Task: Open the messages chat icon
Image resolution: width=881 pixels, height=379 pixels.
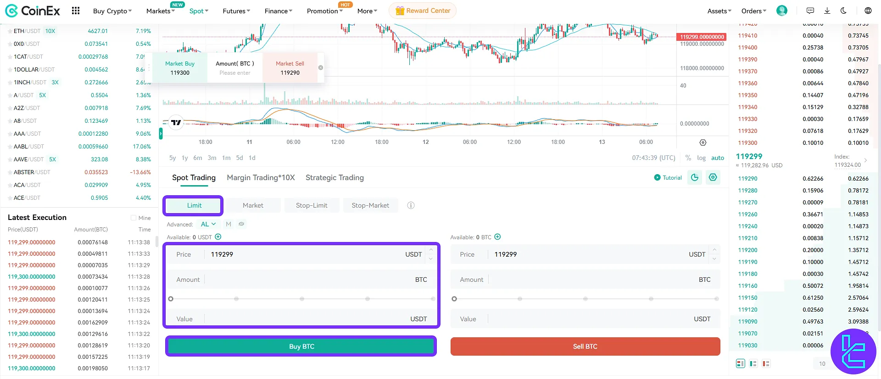Action: pyautogui.click(x=810, y=11)
